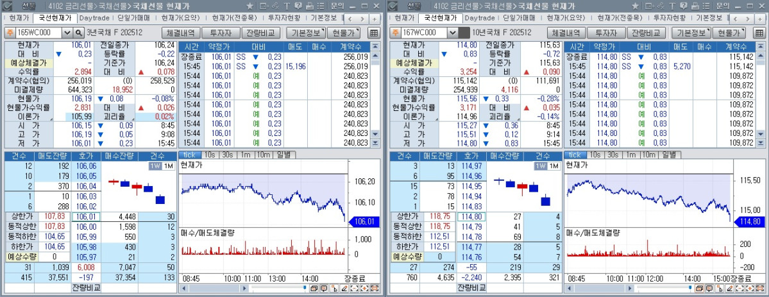Open help question-mark icon in right window
This screenshot has width=769, height=297.
684,6
